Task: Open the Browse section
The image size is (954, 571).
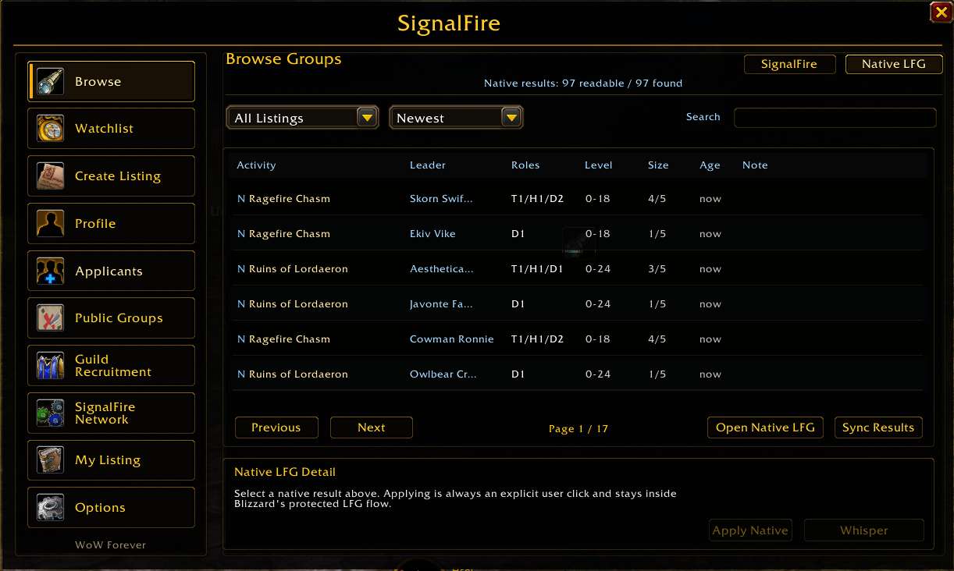Action: [112, 82]
